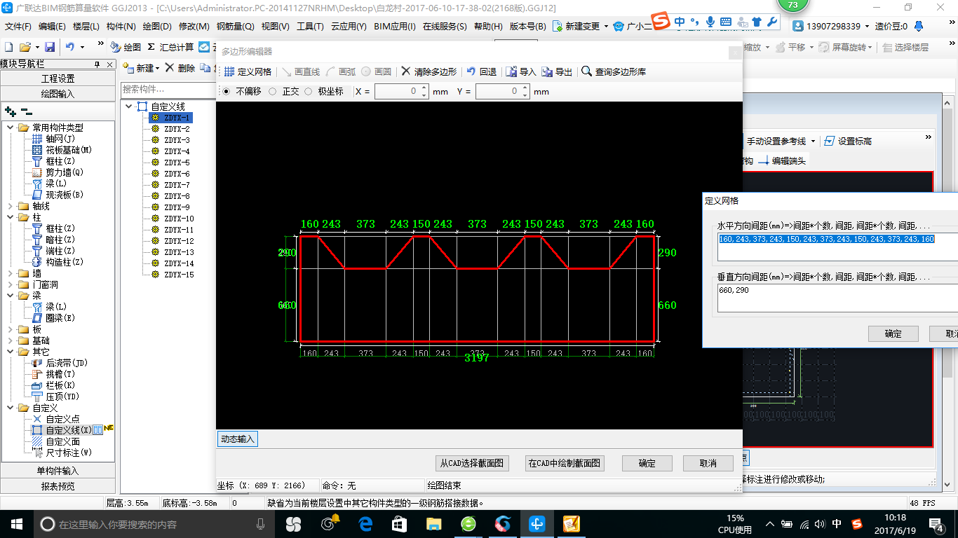958x538 pixels.
Task: Click 清除多边形 clear polygon tool
Action: (x=429, y=71)
